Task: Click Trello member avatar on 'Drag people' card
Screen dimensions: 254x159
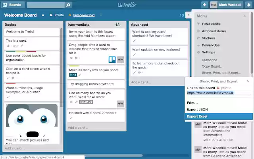Action: point(112,60)
